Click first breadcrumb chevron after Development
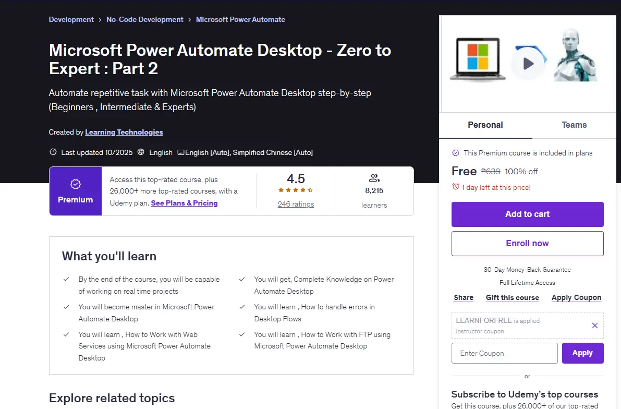This screenshot has width=621, height=409. (100, 20)
